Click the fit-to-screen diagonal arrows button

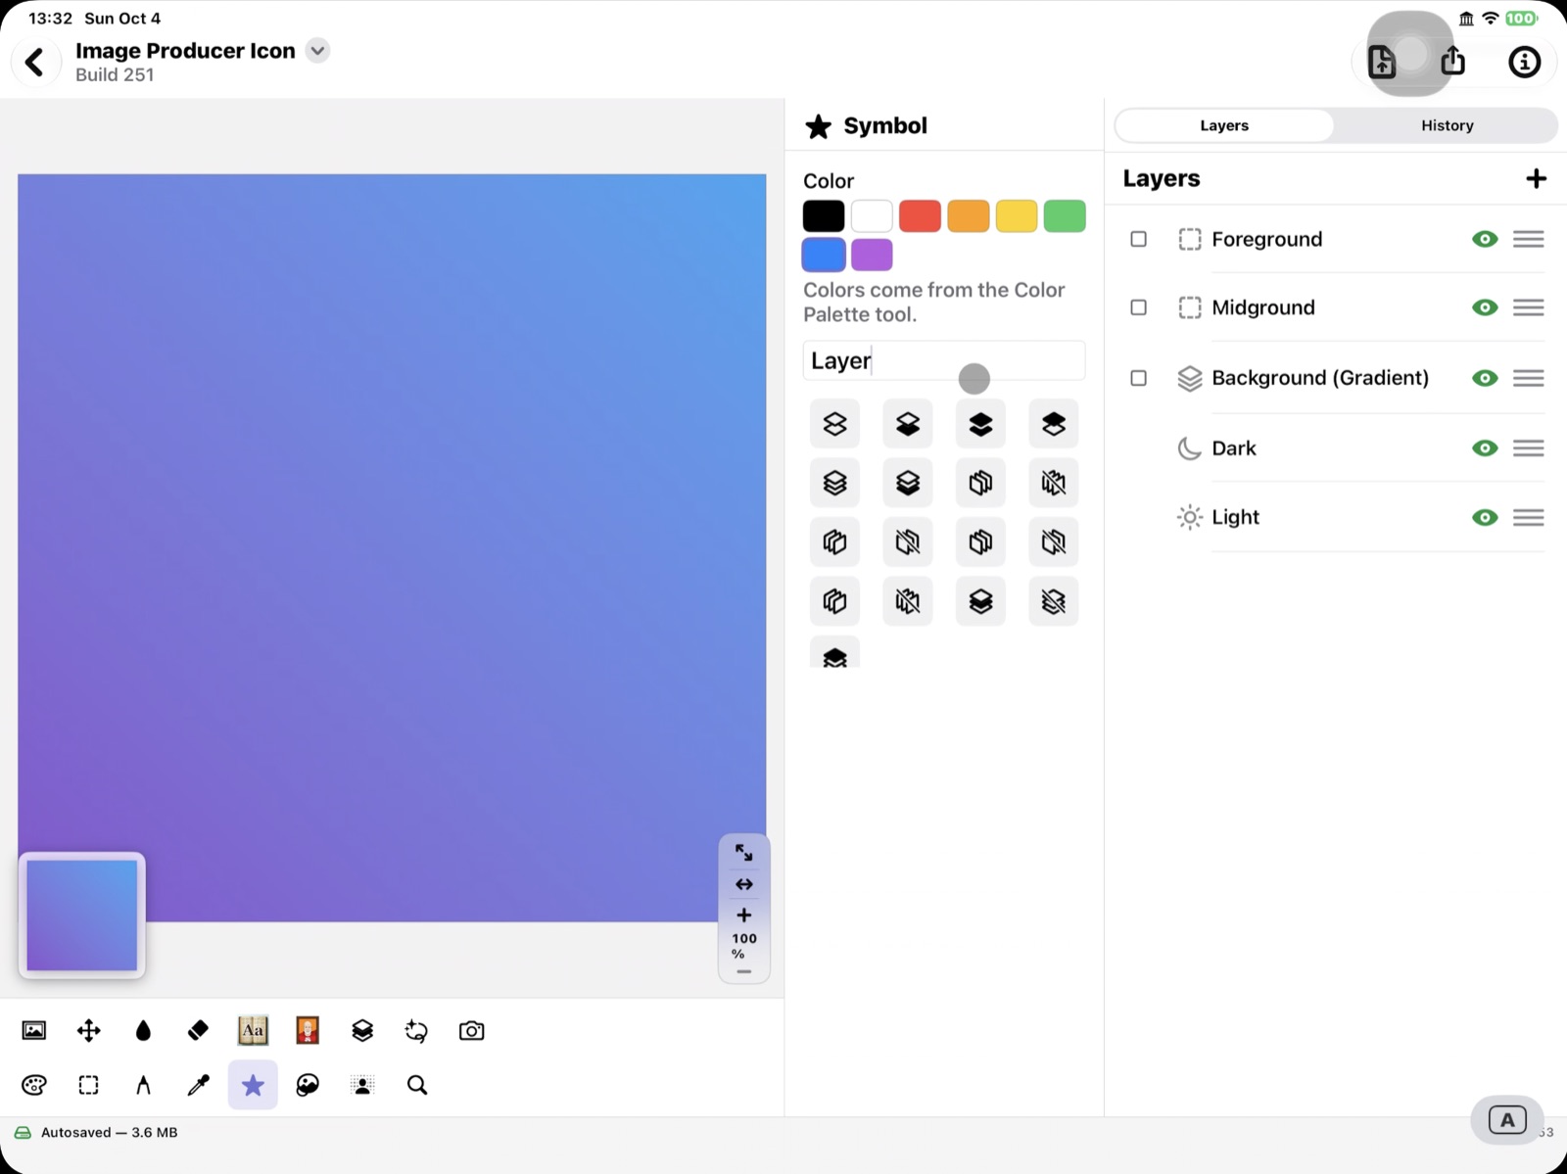click(x=744, y=853)
